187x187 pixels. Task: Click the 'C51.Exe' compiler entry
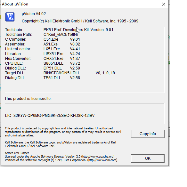[x=51, y=39]
